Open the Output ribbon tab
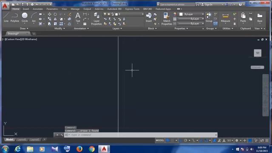272x153 pixels. click(x=87, y=9)
